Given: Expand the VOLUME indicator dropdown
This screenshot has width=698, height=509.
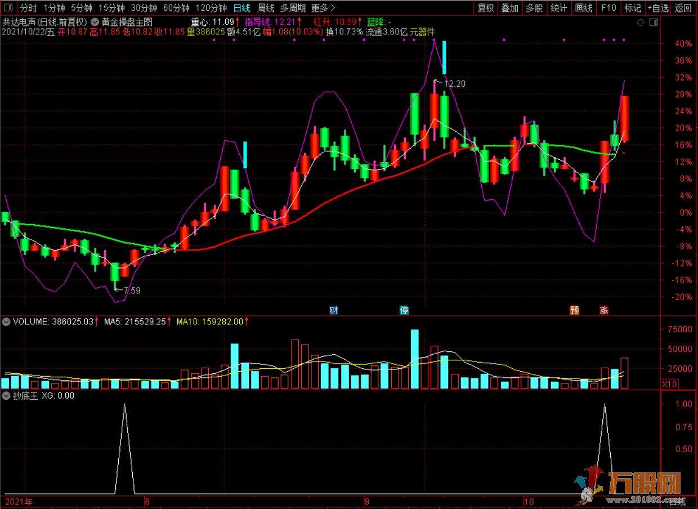Looking at the screenshot, I should pyautogui.click(x=6, y=322).
